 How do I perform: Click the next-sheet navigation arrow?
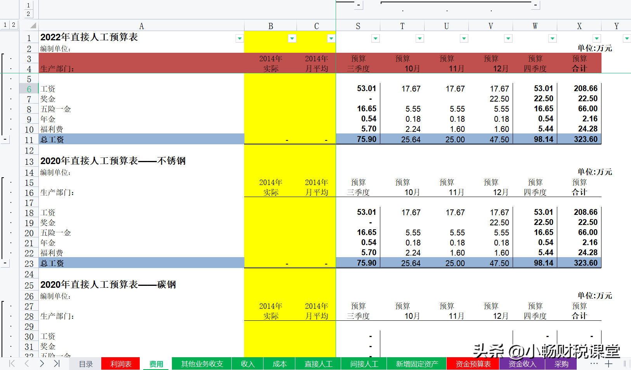point(42,364)
